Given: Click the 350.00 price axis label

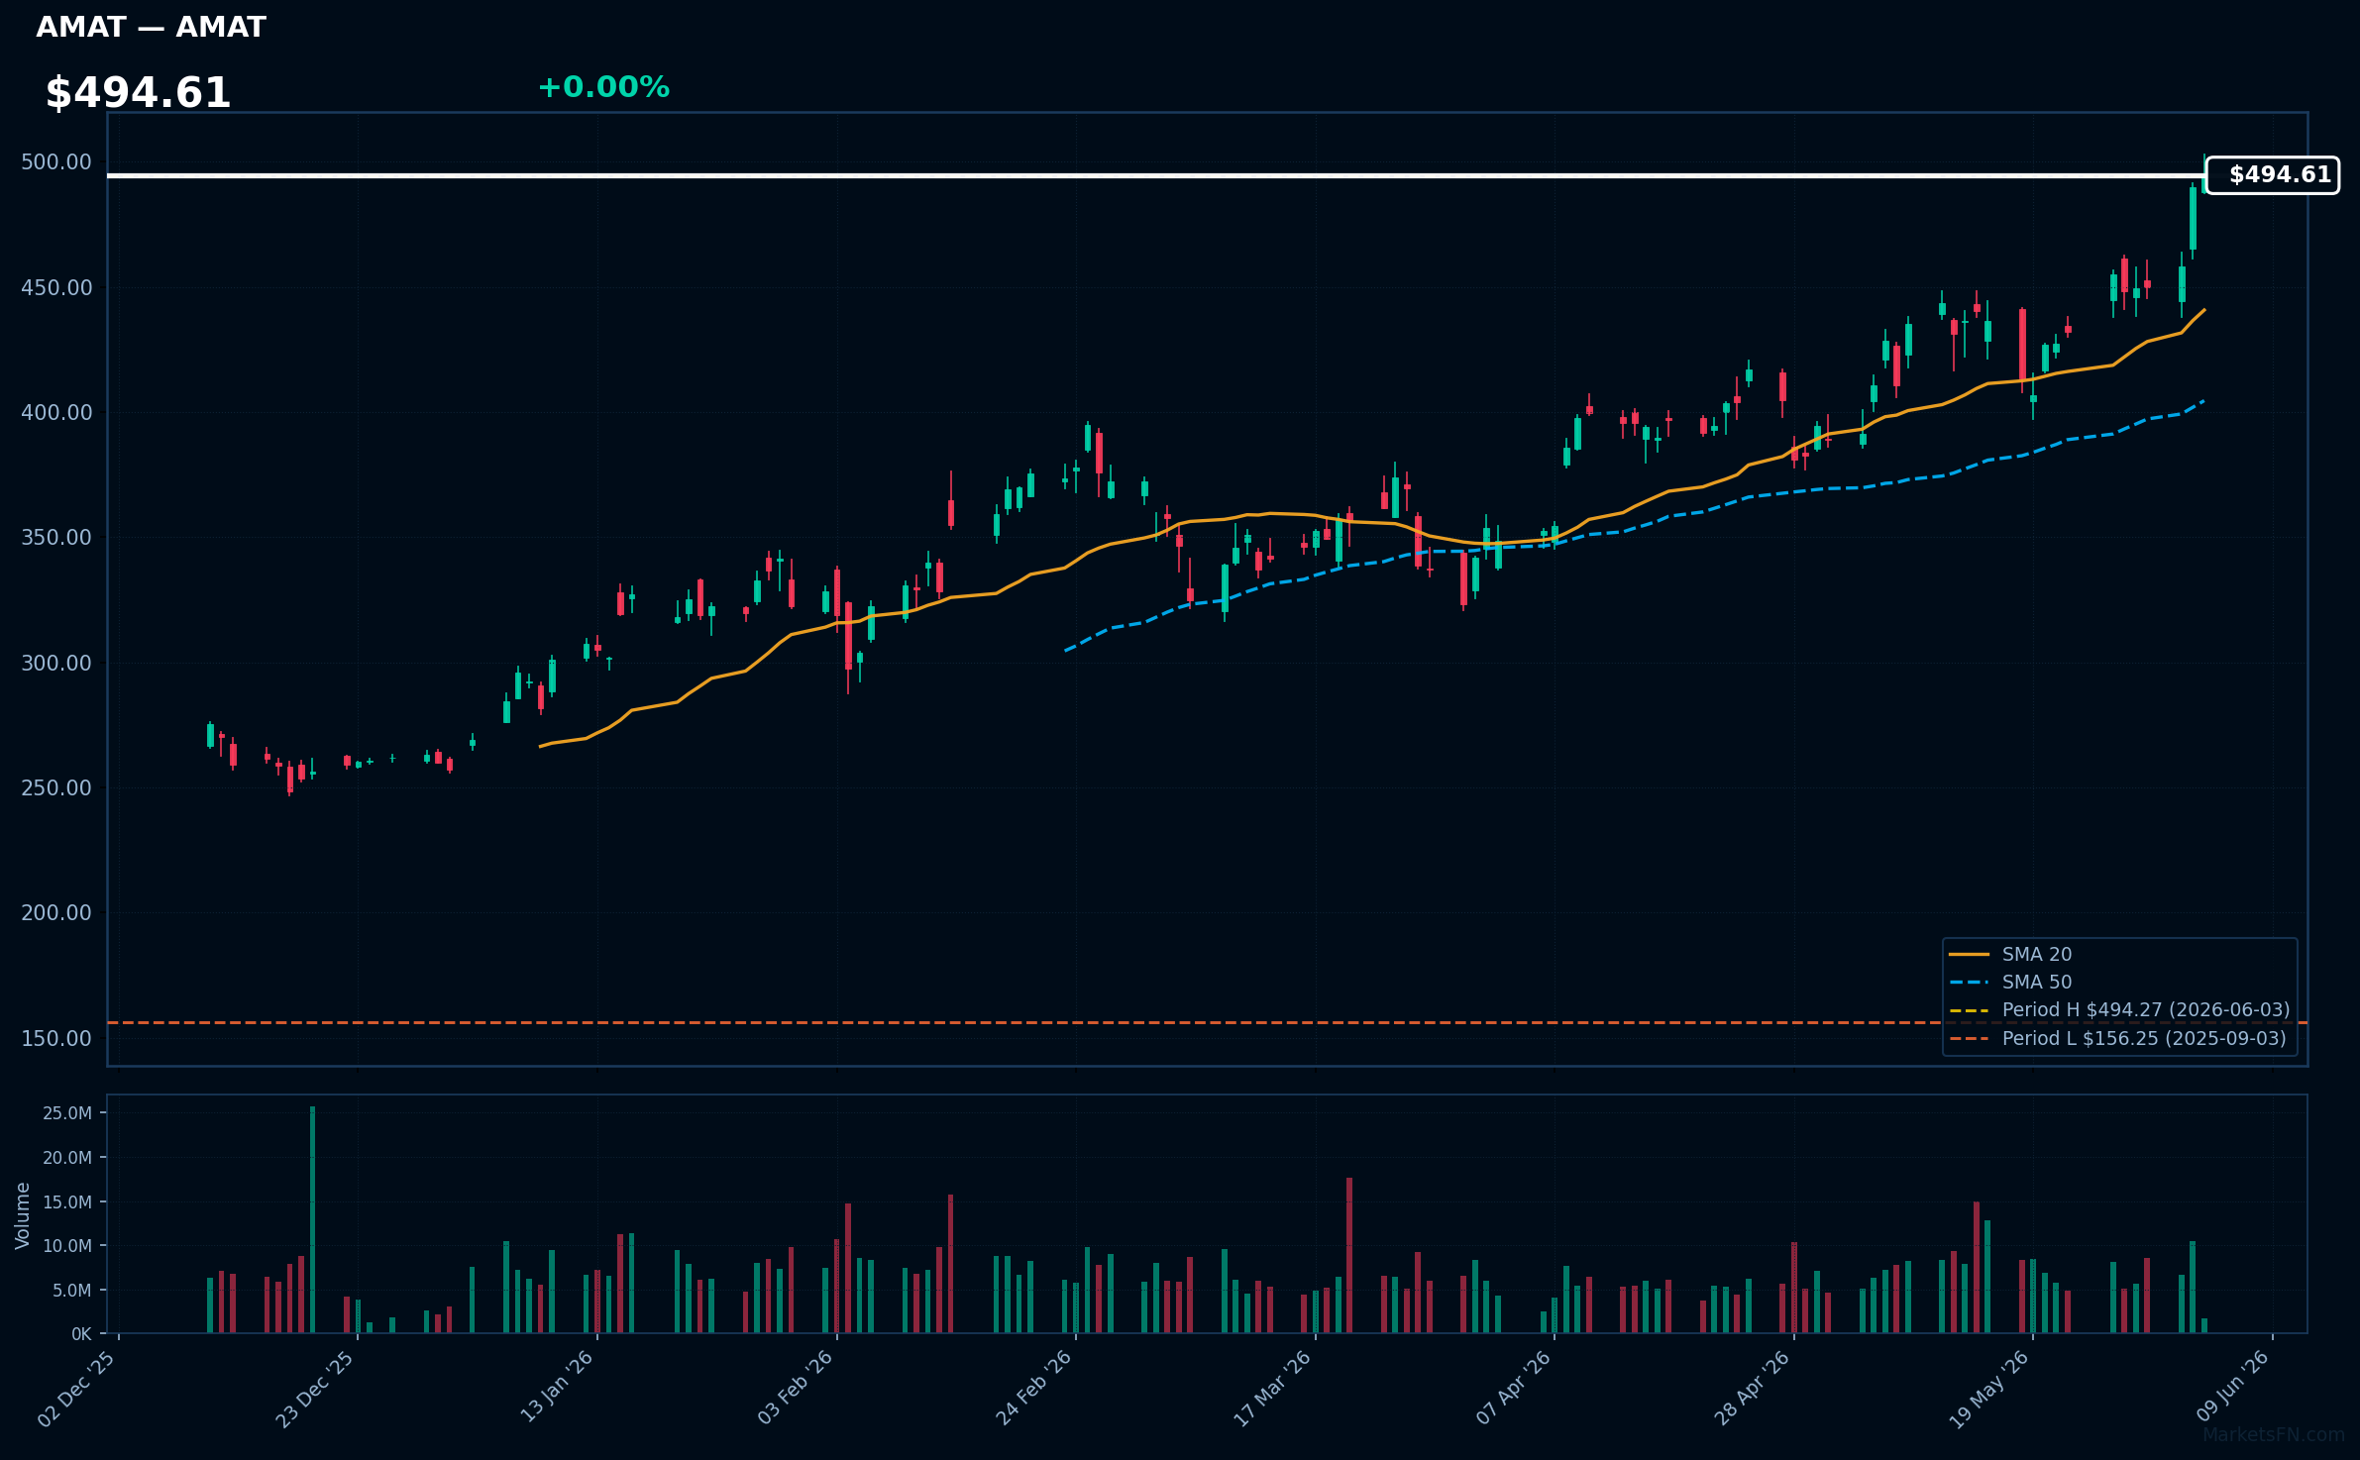Looking at the screenshot, I should 56,538.
